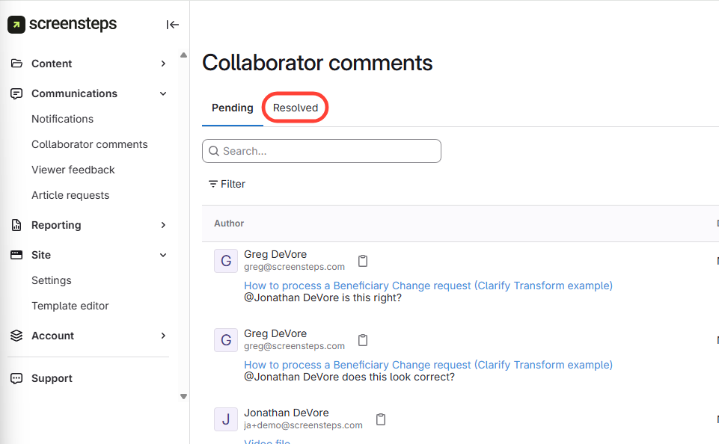Expand the Account section chevron
The width and height of the screenshot is (719, 444).
[163, 336]
